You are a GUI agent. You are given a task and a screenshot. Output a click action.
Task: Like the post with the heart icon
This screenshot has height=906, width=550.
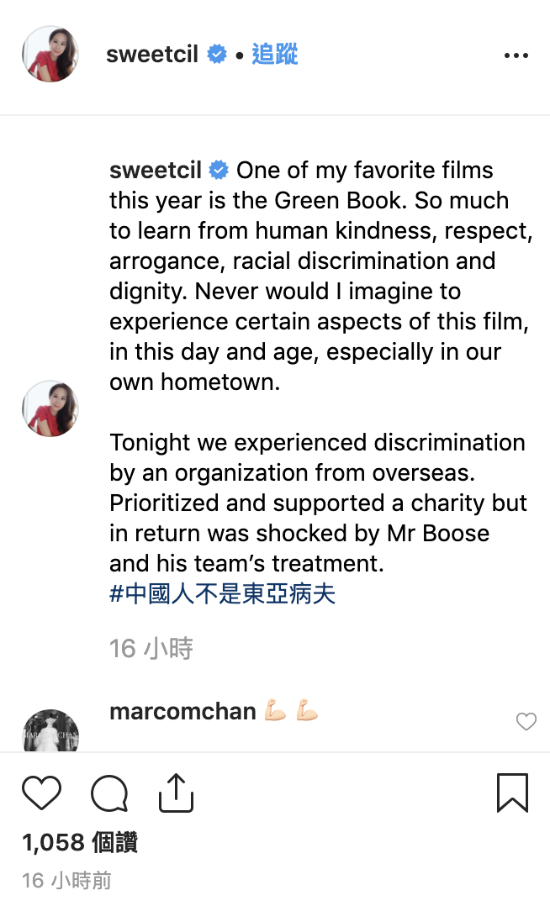click(41, 793)
